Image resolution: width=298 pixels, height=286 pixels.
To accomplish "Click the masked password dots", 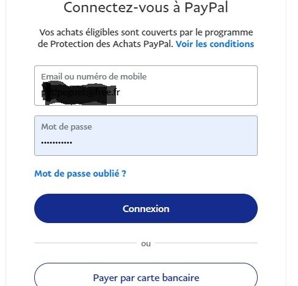I will (57, 142).
